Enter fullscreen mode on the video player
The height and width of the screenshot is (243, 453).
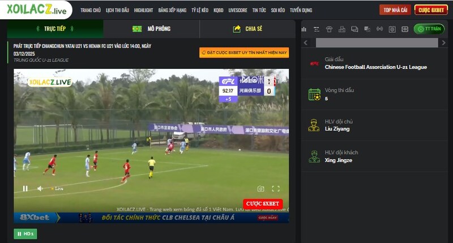276,189
